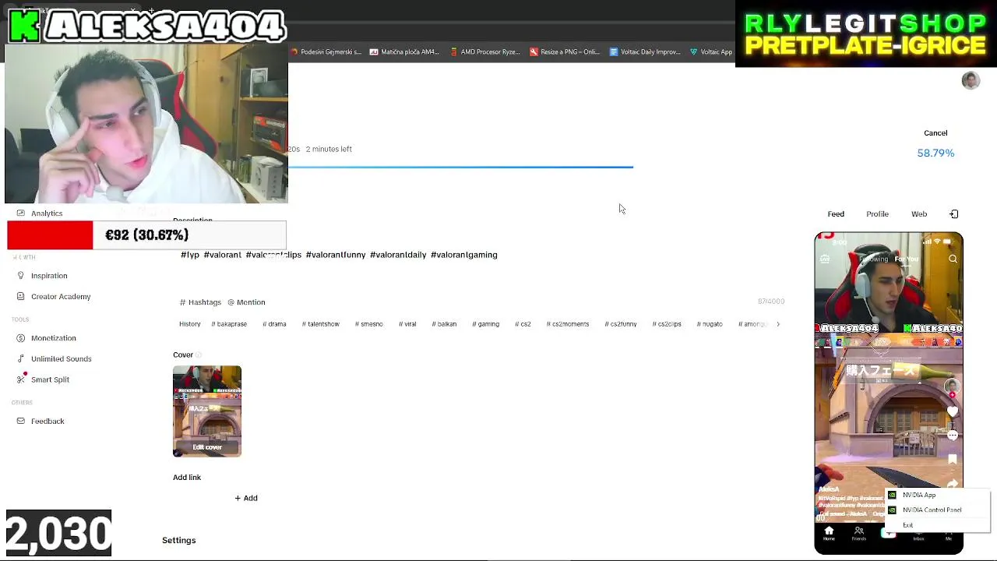Click the 2 minutes left text
Image resolution: width=997 pixels, height=561 pixels.
pos(329,149)
